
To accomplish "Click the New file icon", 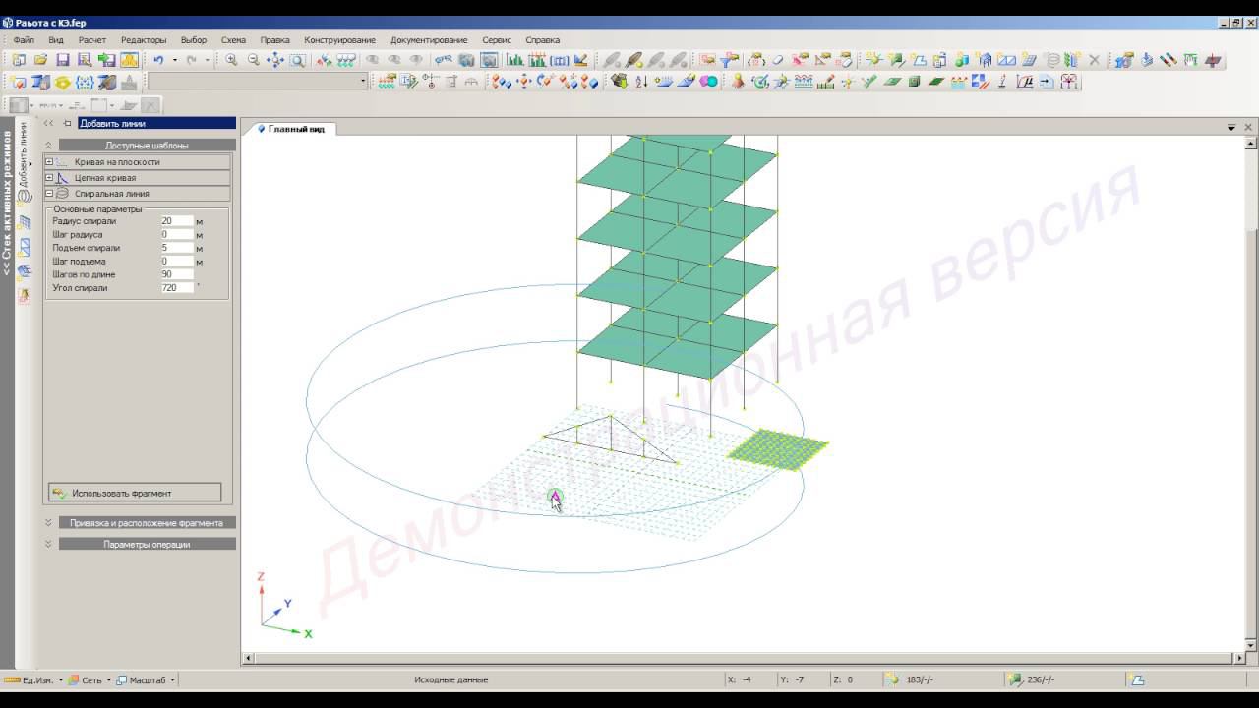I will pos(19,60).
